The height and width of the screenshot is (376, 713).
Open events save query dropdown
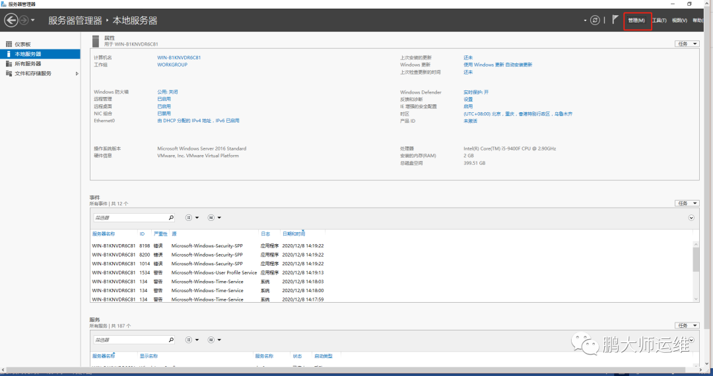coord(214,218)
